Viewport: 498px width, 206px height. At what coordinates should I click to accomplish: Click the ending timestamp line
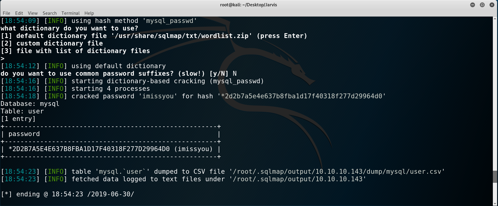pos(68,194)
